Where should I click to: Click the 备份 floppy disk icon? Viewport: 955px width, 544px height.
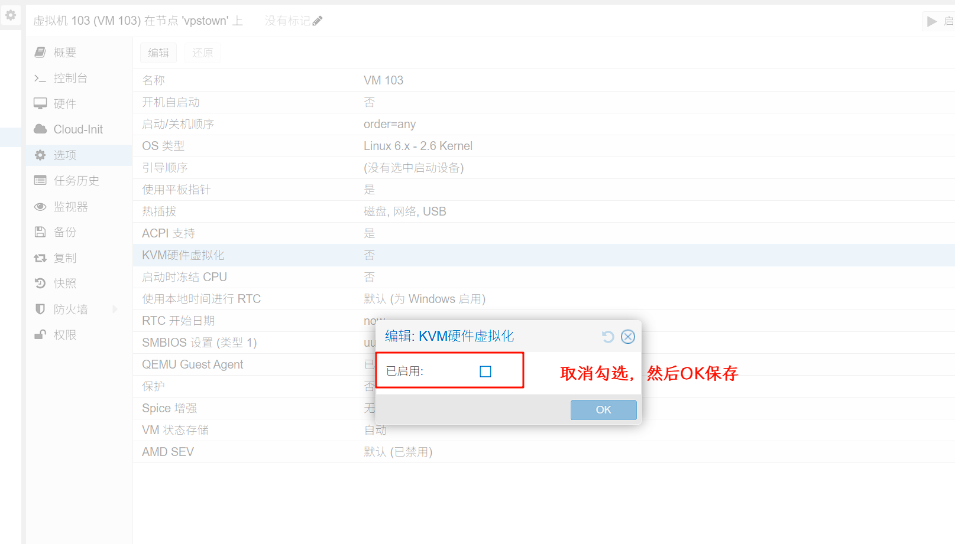[40, 232]
